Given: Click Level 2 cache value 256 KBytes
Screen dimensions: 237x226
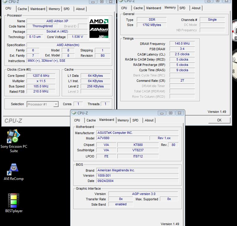Looking at the screenshot, I should pos(95,86).
